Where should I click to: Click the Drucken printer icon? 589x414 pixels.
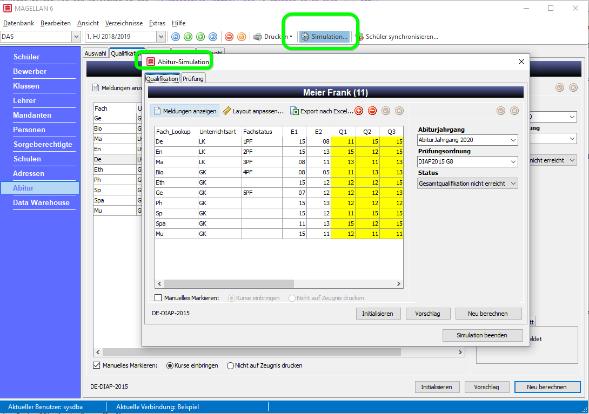[x=258, y=36]
